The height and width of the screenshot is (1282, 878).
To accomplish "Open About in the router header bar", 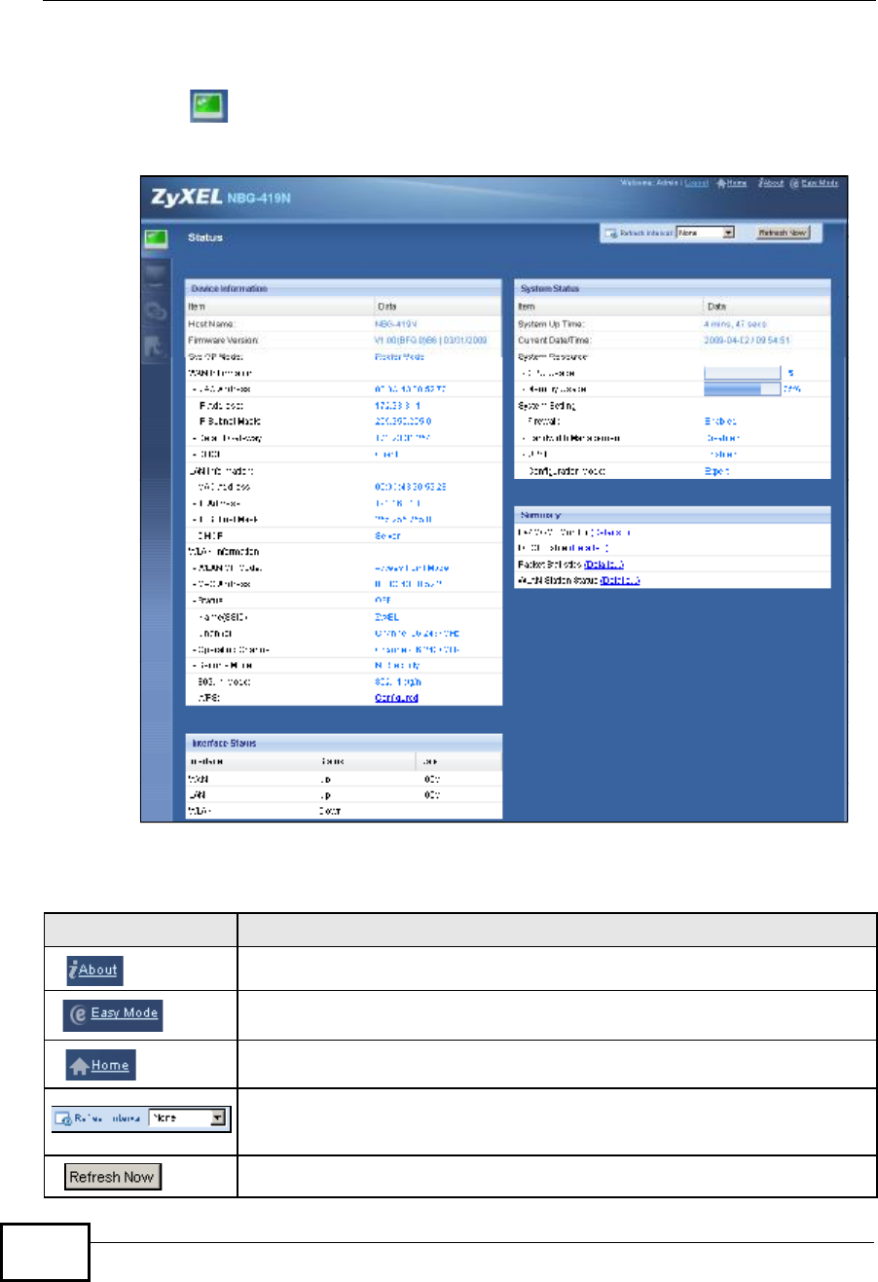I will 772,183.
